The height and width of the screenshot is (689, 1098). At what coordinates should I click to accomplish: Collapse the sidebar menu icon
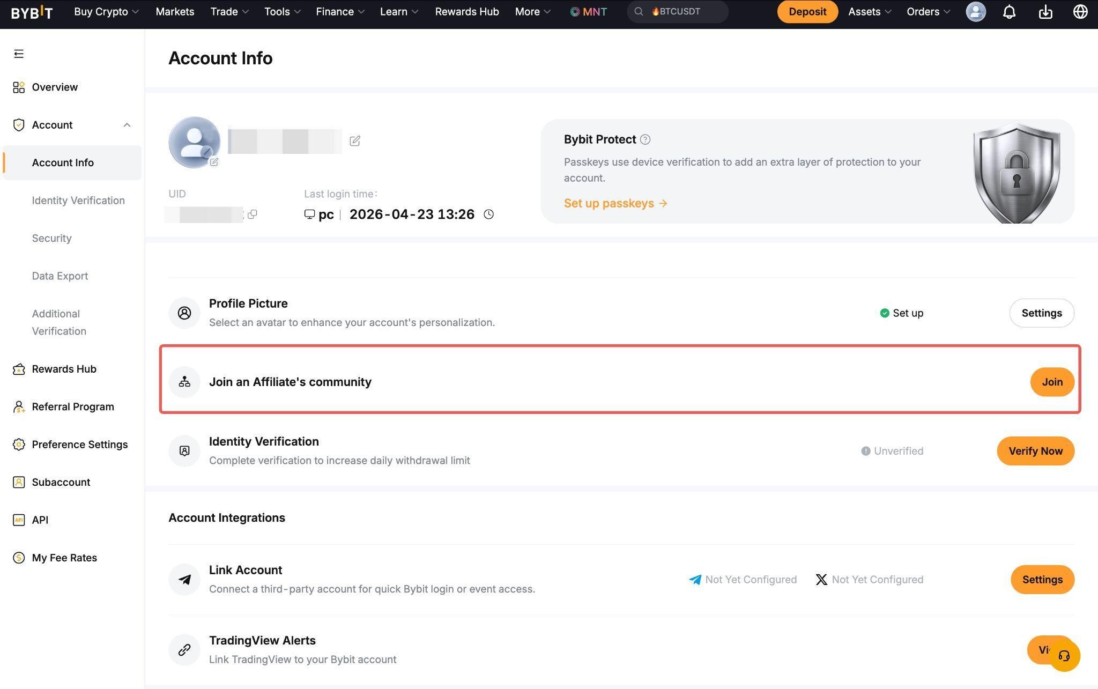coord(19,54)
